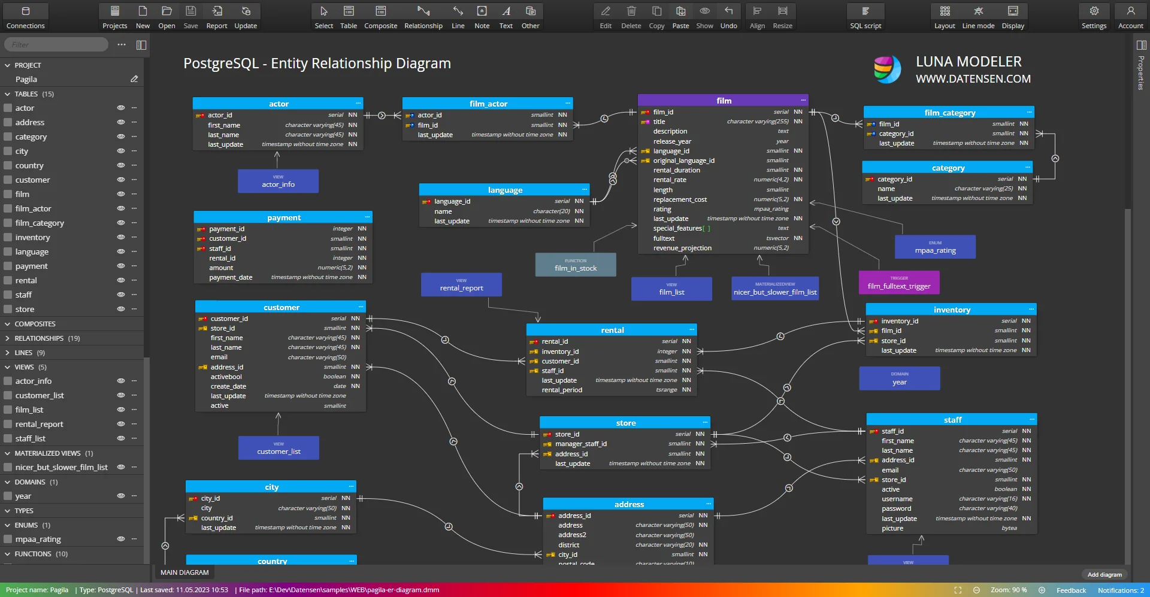Open application Settings
Image resolution: width=1150 pixels, height=597 pixels.
[x=1094, y=15]
